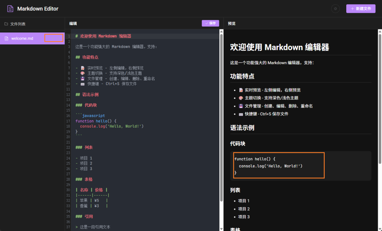Viewport: 382px width, 231px height.
Task: Click the Markdown Editor logo icon
Action: (x=10, y=8)
